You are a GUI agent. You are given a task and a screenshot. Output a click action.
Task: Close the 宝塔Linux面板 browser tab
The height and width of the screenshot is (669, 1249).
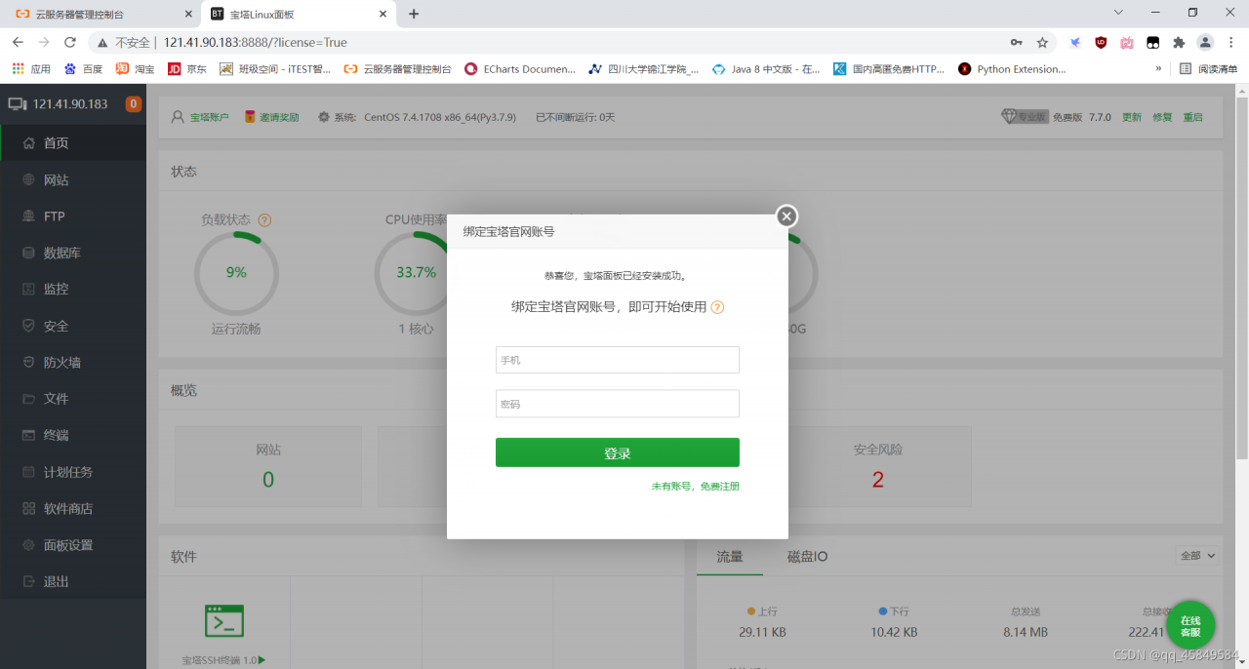383,14
